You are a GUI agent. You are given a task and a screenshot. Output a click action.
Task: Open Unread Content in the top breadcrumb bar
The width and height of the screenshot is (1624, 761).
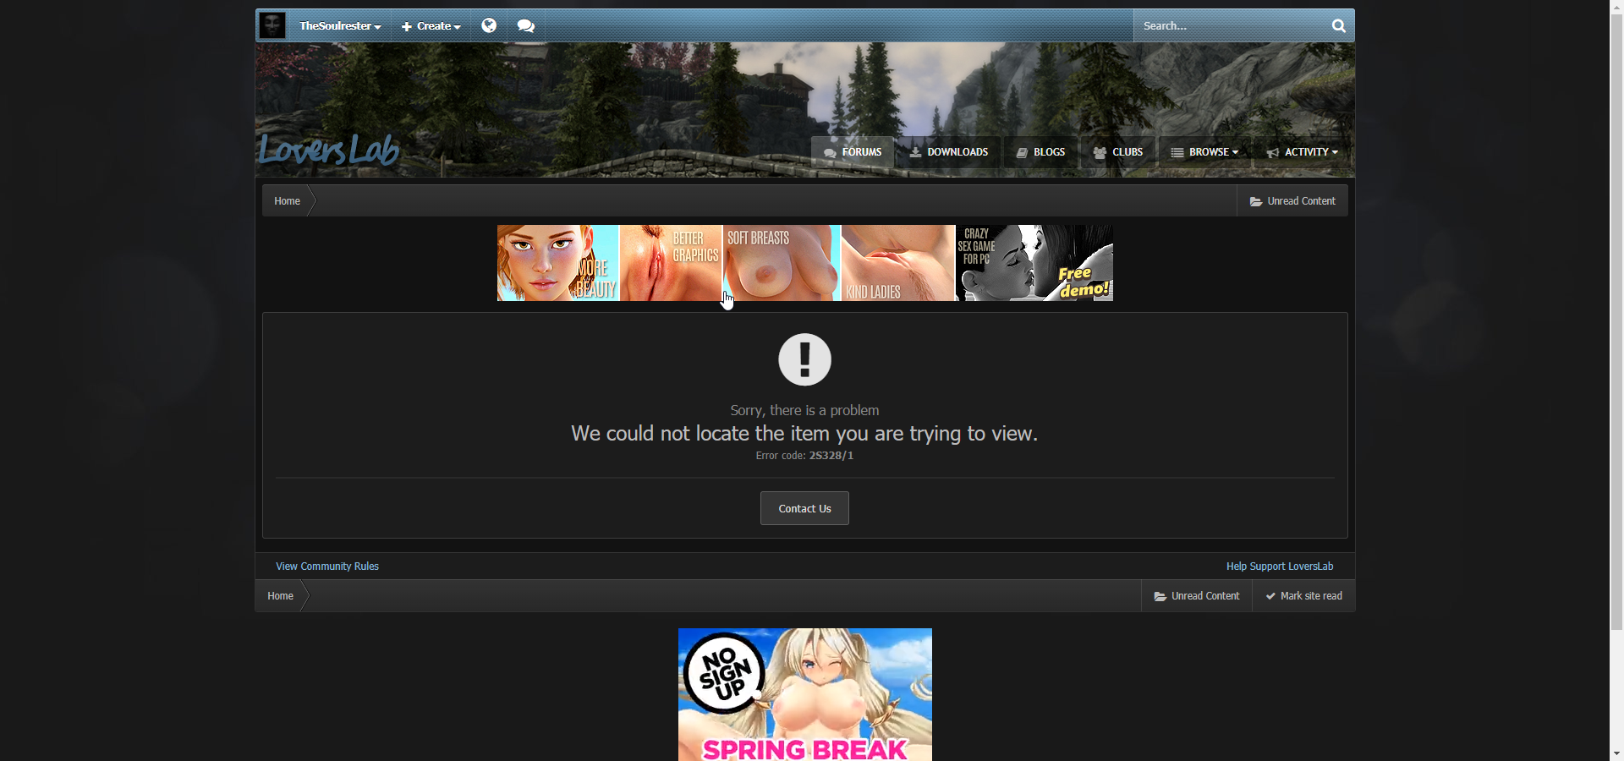1292,201
